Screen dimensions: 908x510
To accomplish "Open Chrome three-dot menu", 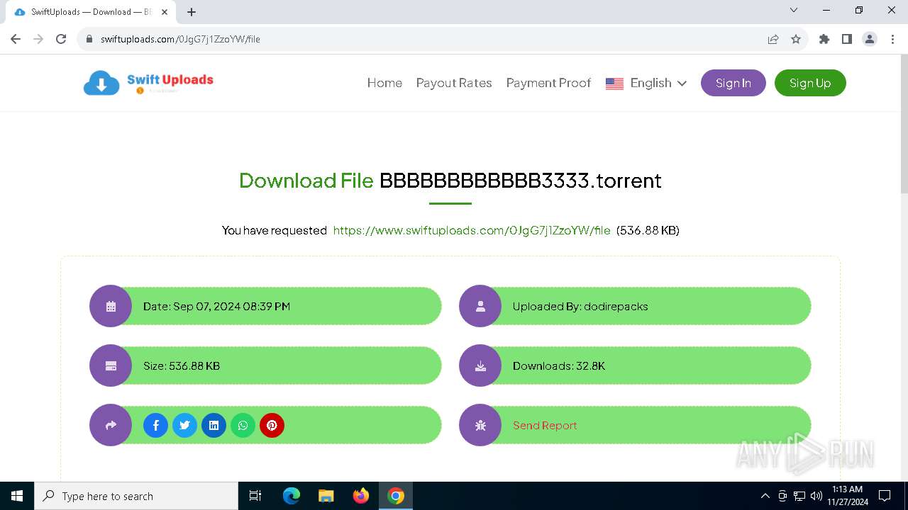I will [x=892, y=39].
